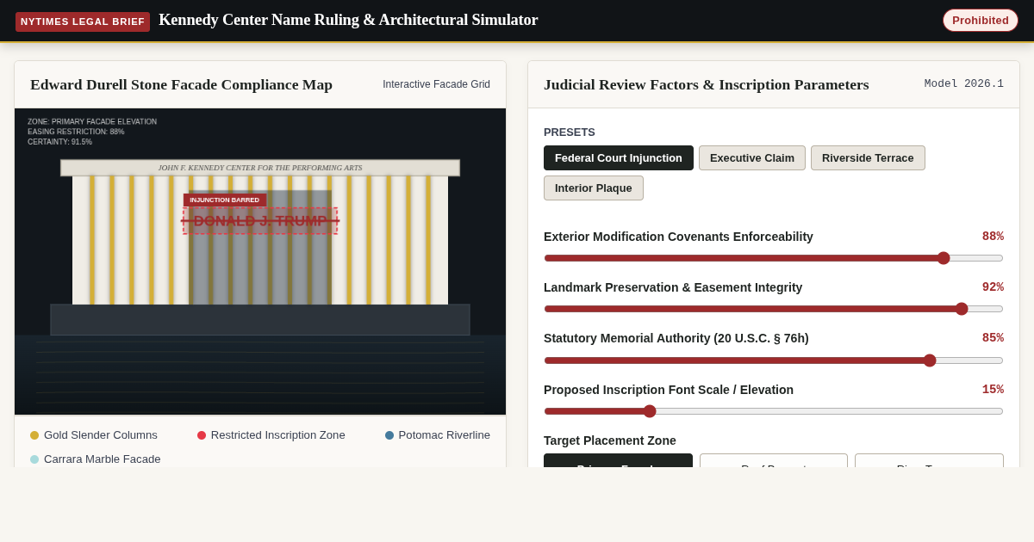
Task: Click the Restricted Inscription Zone legend item
Action: [x=271, y=435]
